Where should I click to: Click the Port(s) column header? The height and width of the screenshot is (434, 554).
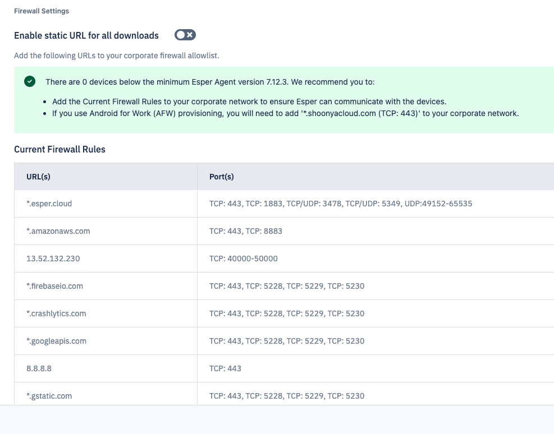(221, 177)
